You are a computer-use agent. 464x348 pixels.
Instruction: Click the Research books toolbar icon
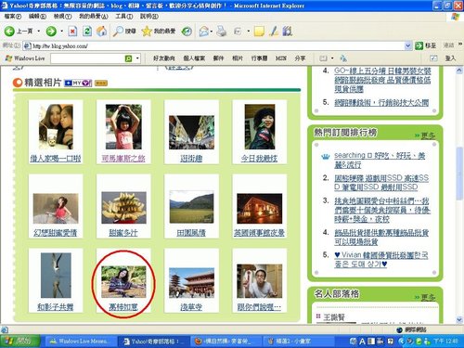(x=288, y=31)
